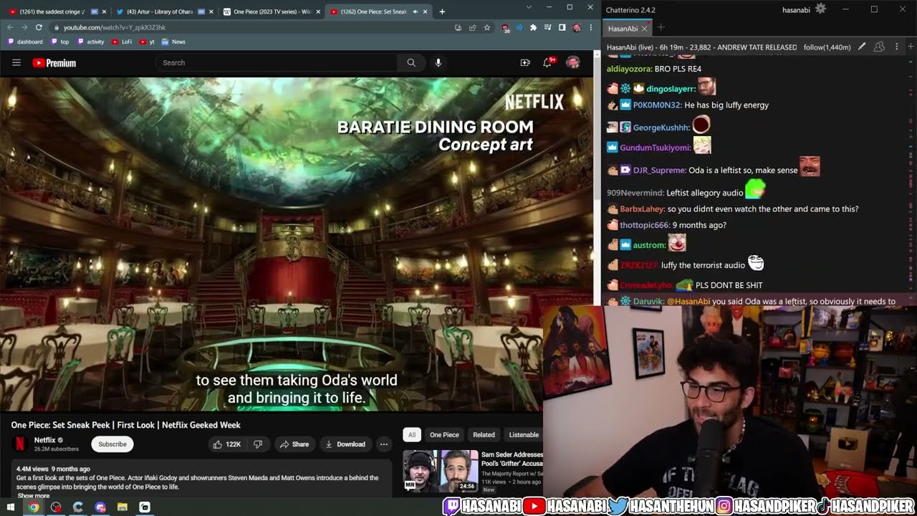The width and height of the screenshot is (917, 516).
Task: Open the Sam Seder video thumbnail
Action: coord(440,471)
